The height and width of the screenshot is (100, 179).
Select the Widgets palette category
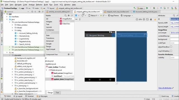(x=49, y=22)
